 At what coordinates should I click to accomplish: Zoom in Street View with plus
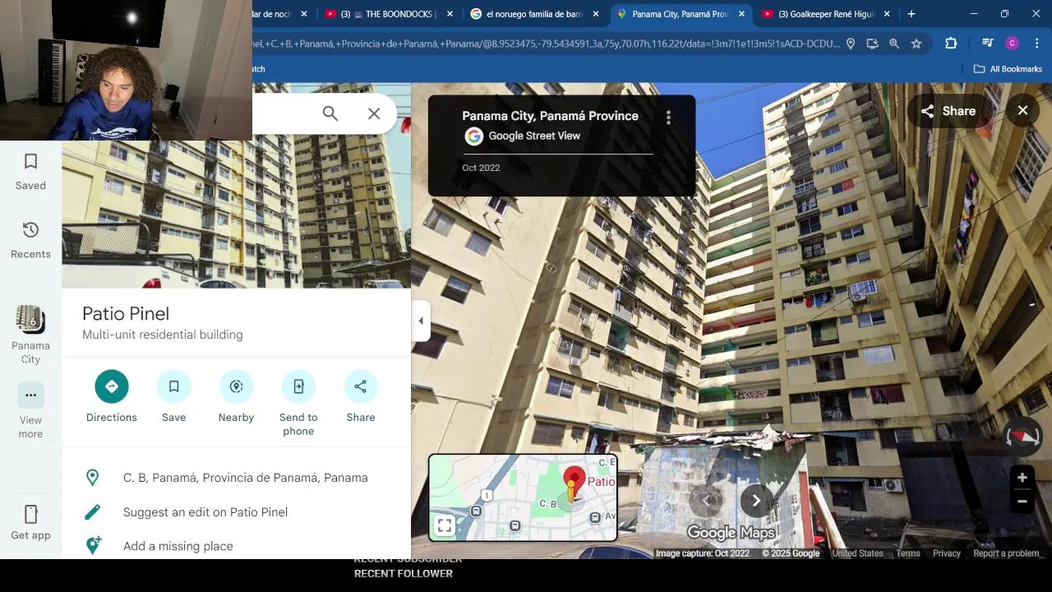point(1022,478)
